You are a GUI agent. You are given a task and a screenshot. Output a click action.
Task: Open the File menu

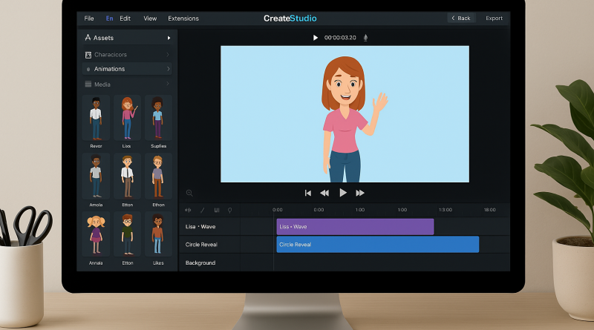(89, 18)
